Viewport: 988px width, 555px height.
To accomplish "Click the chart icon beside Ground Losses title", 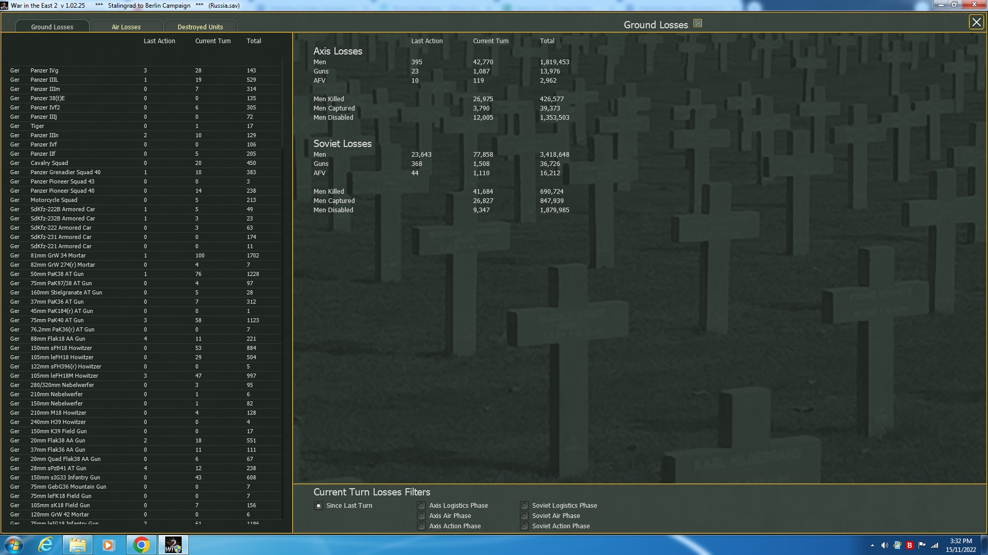I will [x=698, y=24].
